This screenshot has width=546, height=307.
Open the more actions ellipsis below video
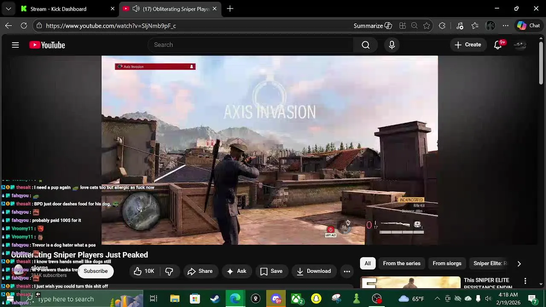point(347,271)
